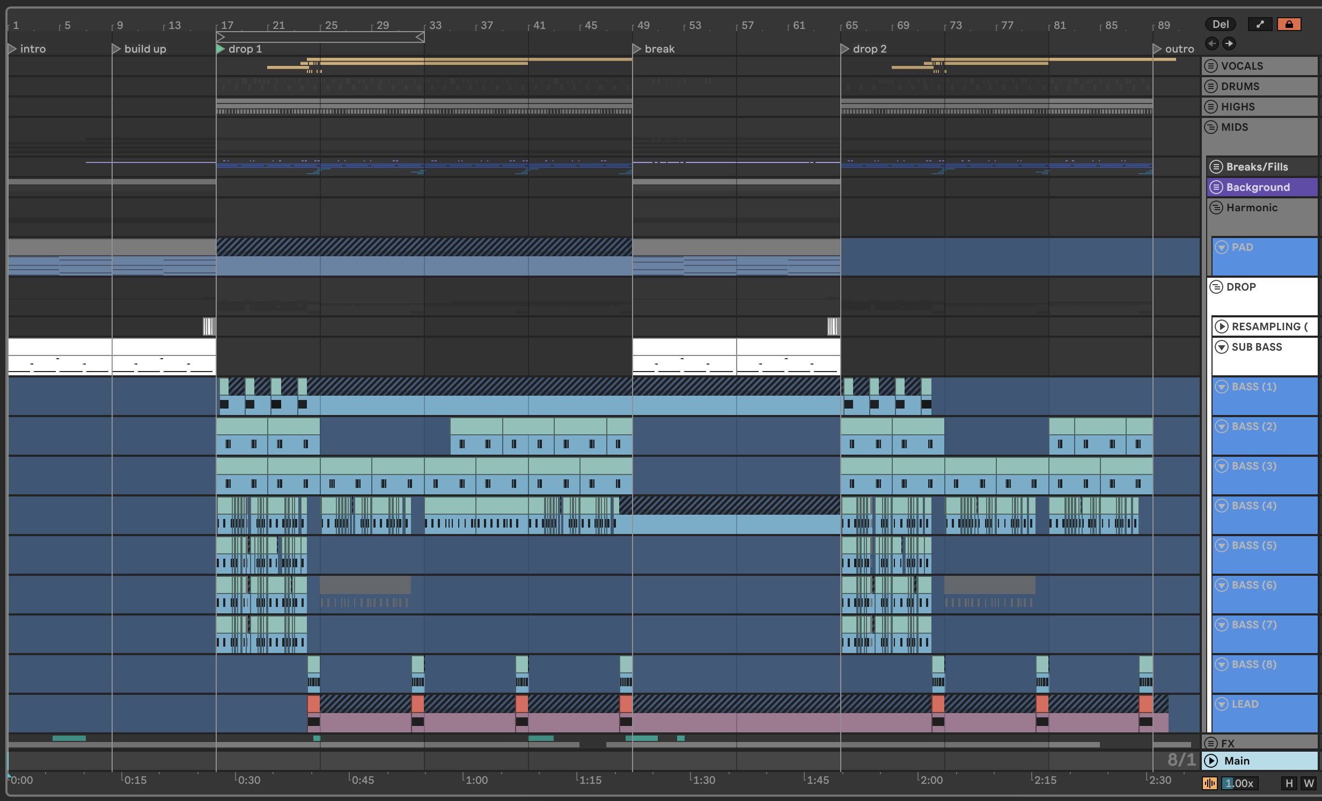Viewport: 1322px width, 801px height.
Task: Collapse the BASS (4) track
Action: click(1222, 506)
